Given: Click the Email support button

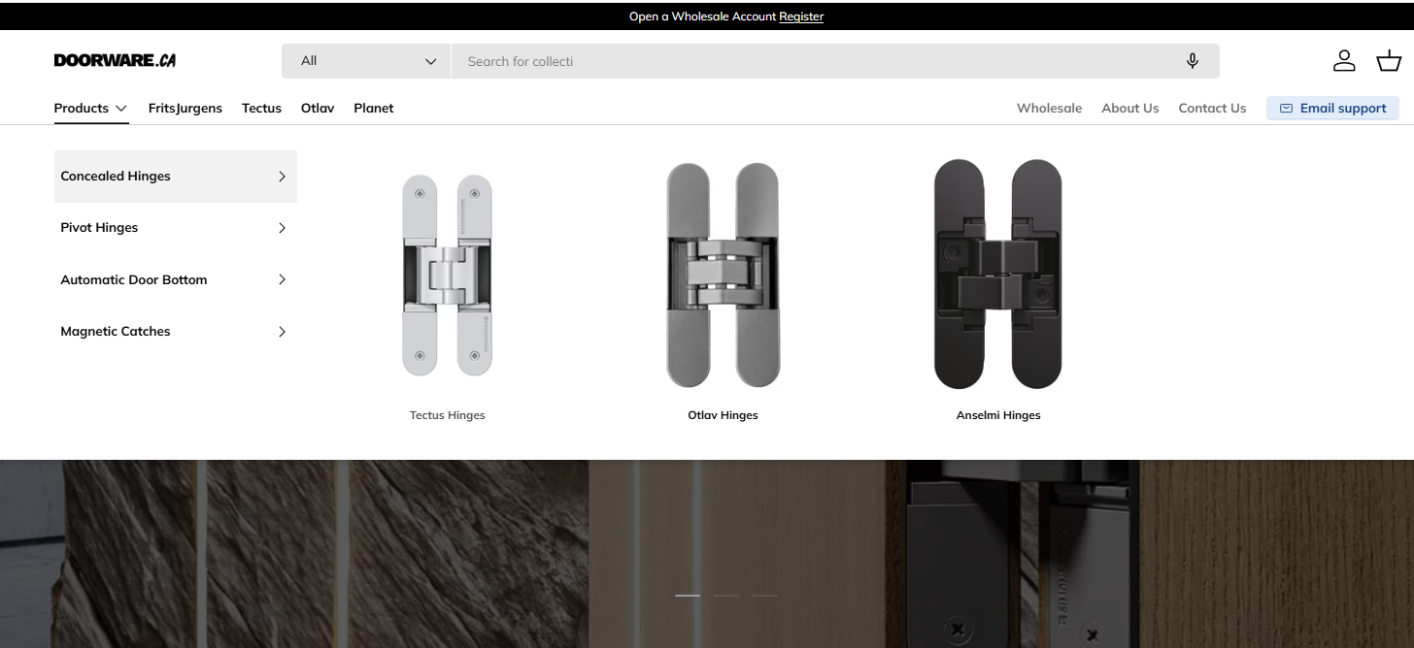Looking at the screenshot, I should tap(1332, 108).
